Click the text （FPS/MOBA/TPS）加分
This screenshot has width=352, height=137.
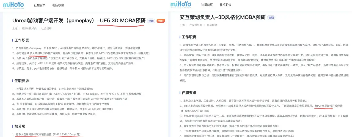(x=195, y=111)
